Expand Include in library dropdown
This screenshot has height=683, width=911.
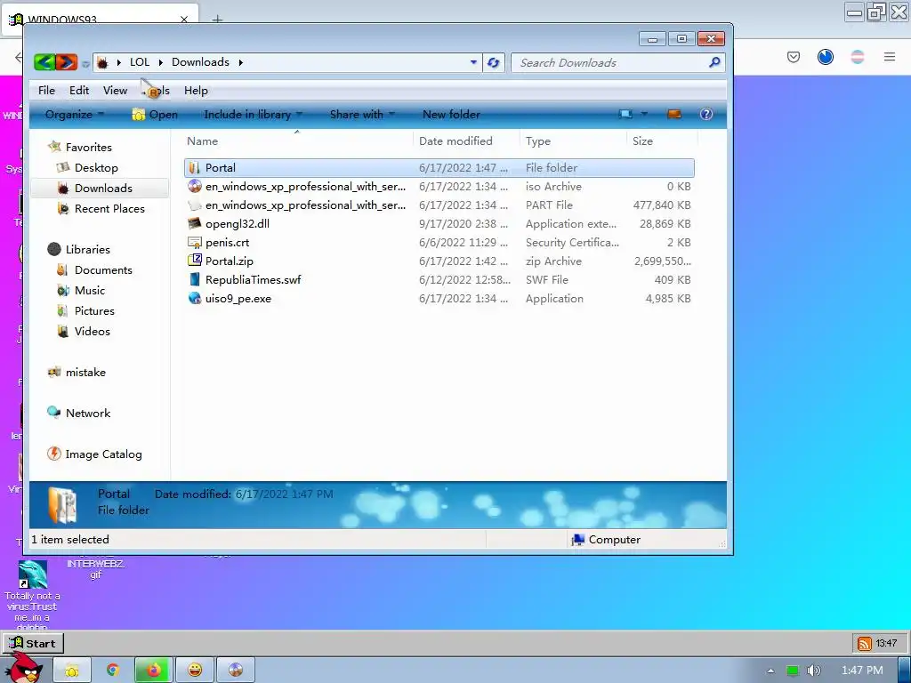click(253, 115)
